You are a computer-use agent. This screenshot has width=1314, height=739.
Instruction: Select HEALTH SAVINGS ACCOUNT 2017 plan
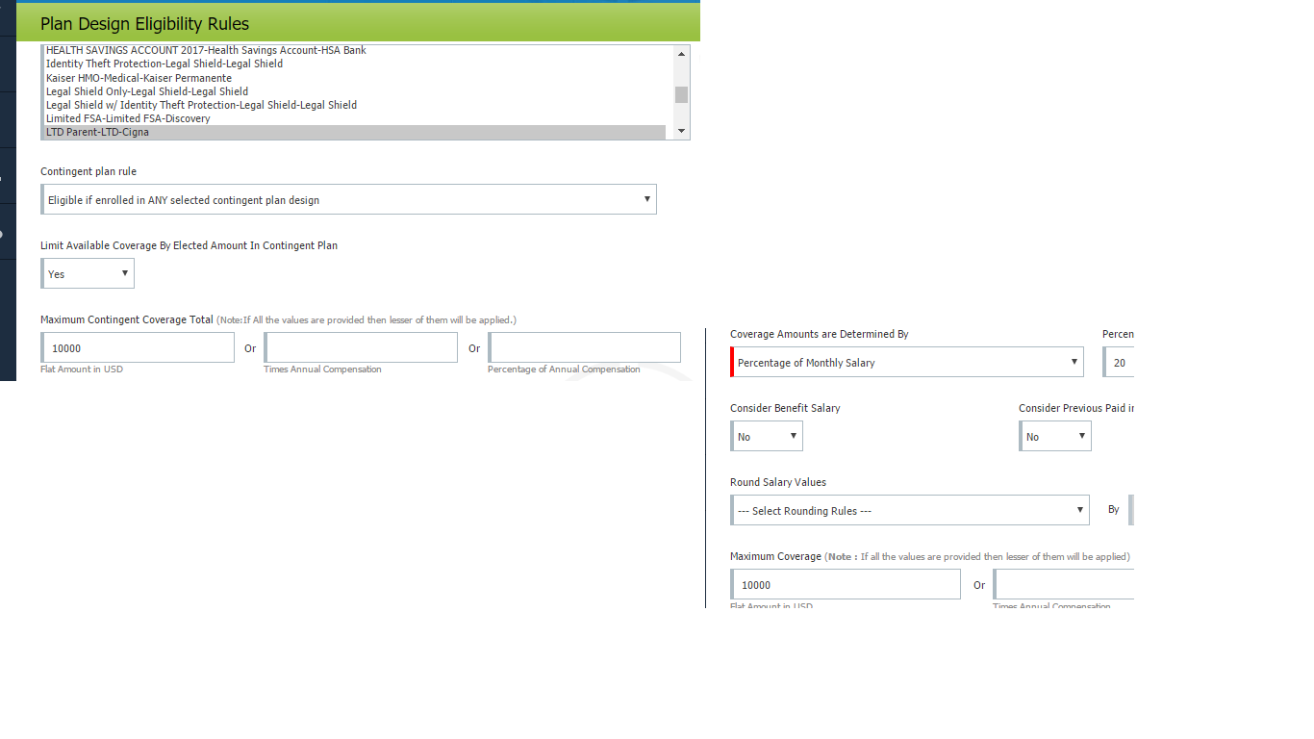click(x=206, y=50)
